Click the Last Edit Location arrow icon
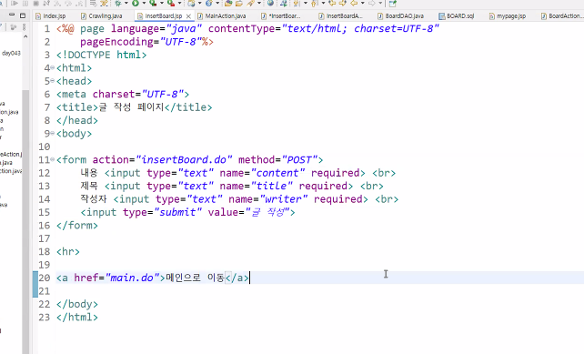Viewport: 584px width, 354px height. point(332,4)
